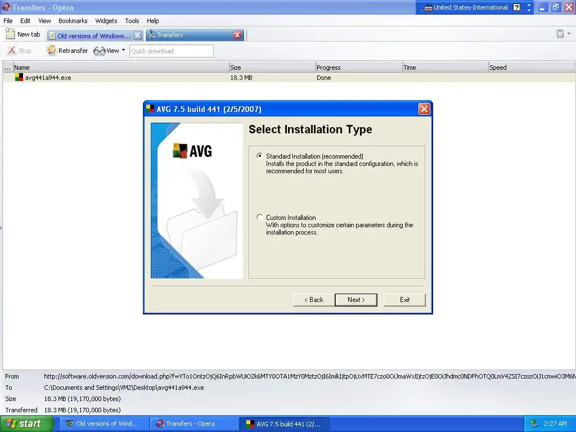Switch to AVG 7.5 build 441 taskbar button
The width and height of the screenshot is (576, 432).
(284, 424)
